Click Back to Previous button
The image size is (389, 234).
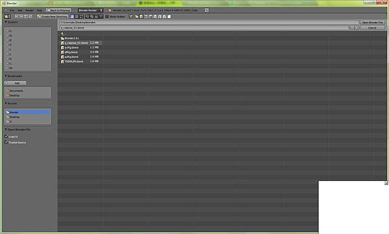[58, 10]
